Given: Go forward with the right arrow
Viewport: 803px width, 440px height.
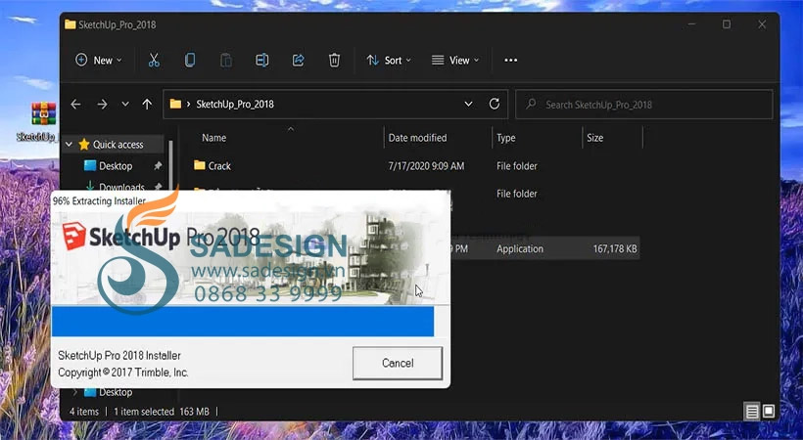Looking at the screenshot, I should 103,105.
